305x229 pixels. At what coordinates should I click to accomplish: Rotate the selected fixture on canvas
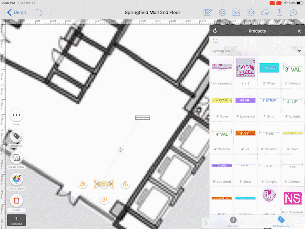point(125,184)
